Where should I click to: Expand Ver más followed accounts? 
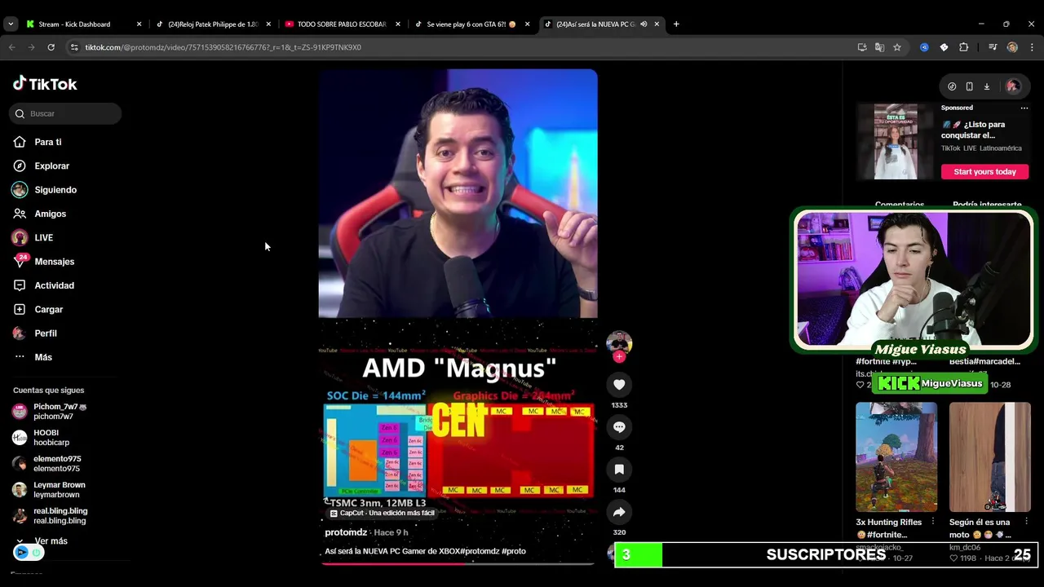pyautogui.click(x=51, y=541)
